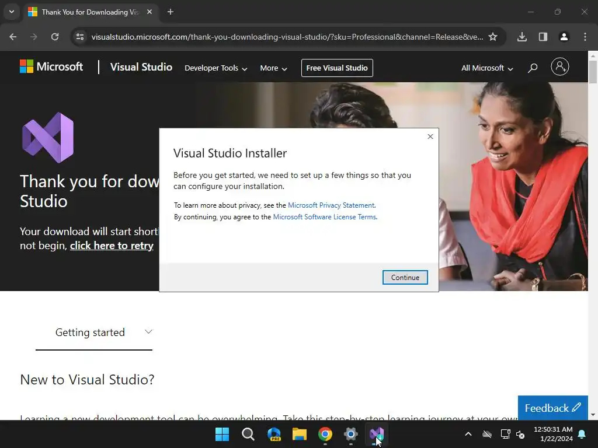Open the Microsoft Software License Terms link
This screenshot has width=598, height=448.
[x=325, y=217]
